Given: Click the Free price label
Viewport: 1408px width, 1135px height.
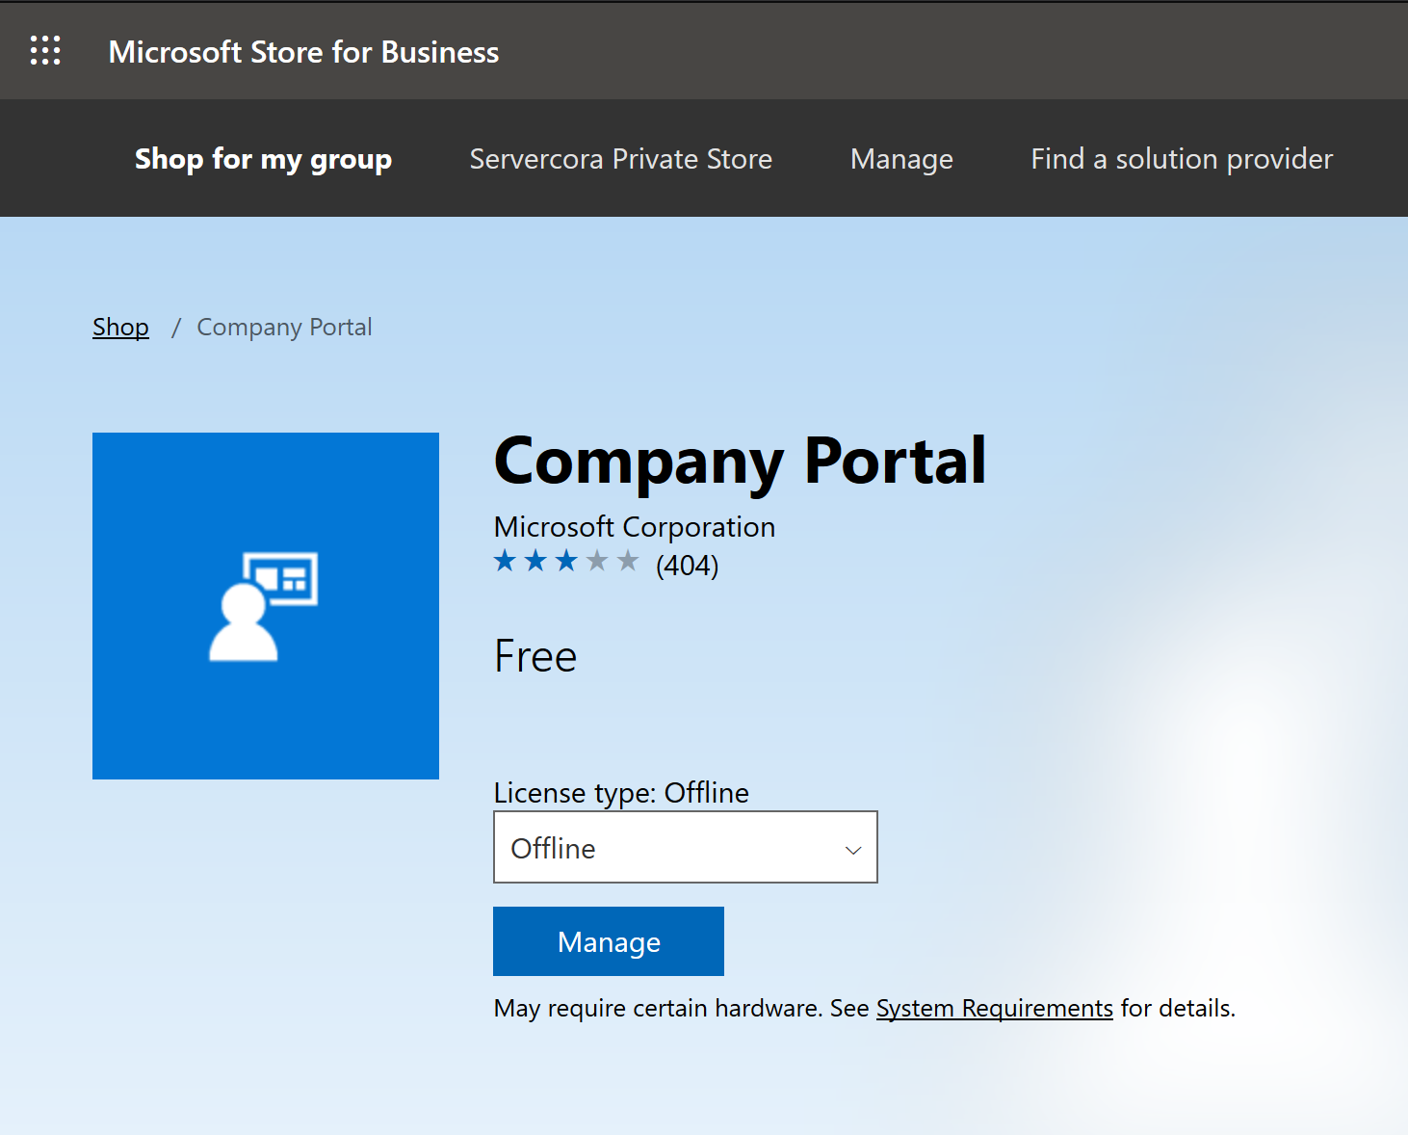Looking at the screenshot, I should point(535,657).
